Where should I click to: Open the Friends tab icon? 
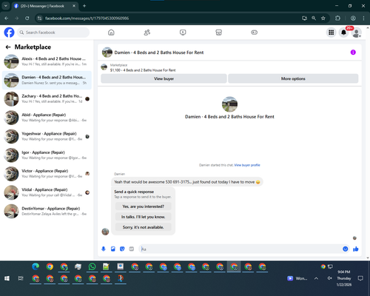point(147,33)
